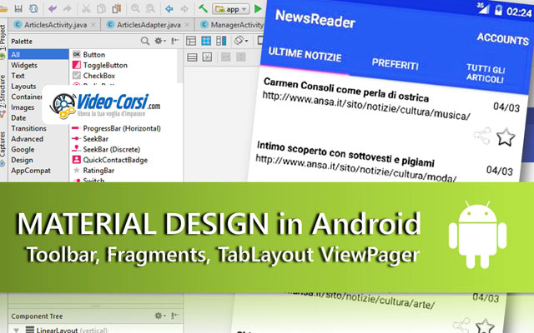Hide the Component Tree panel
This screenshot has width=534, height=333.
(175, 316)
